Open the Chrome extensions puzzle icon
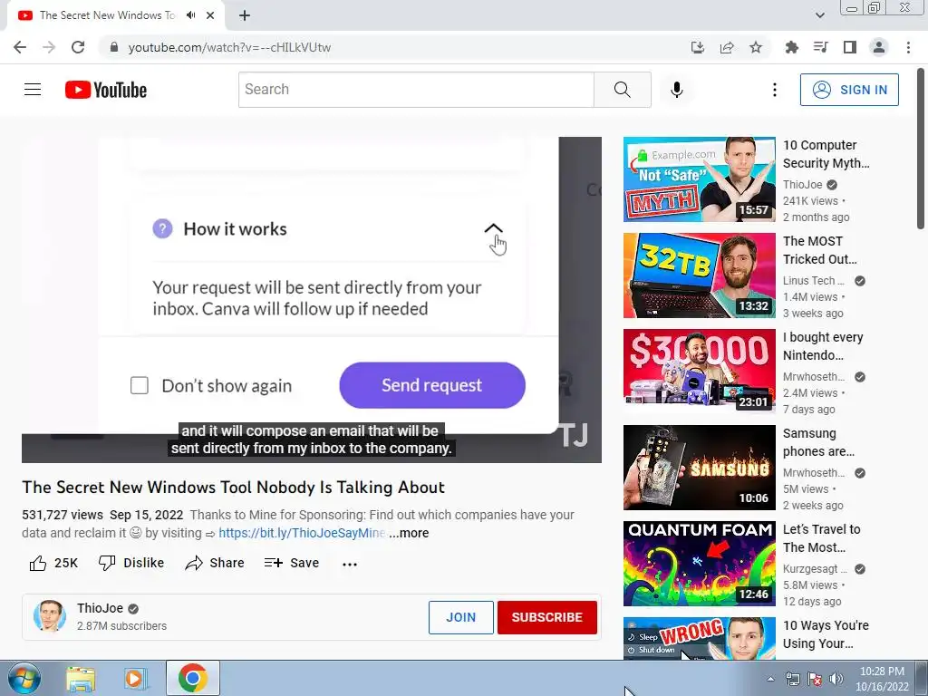 [x=791, y=47]
